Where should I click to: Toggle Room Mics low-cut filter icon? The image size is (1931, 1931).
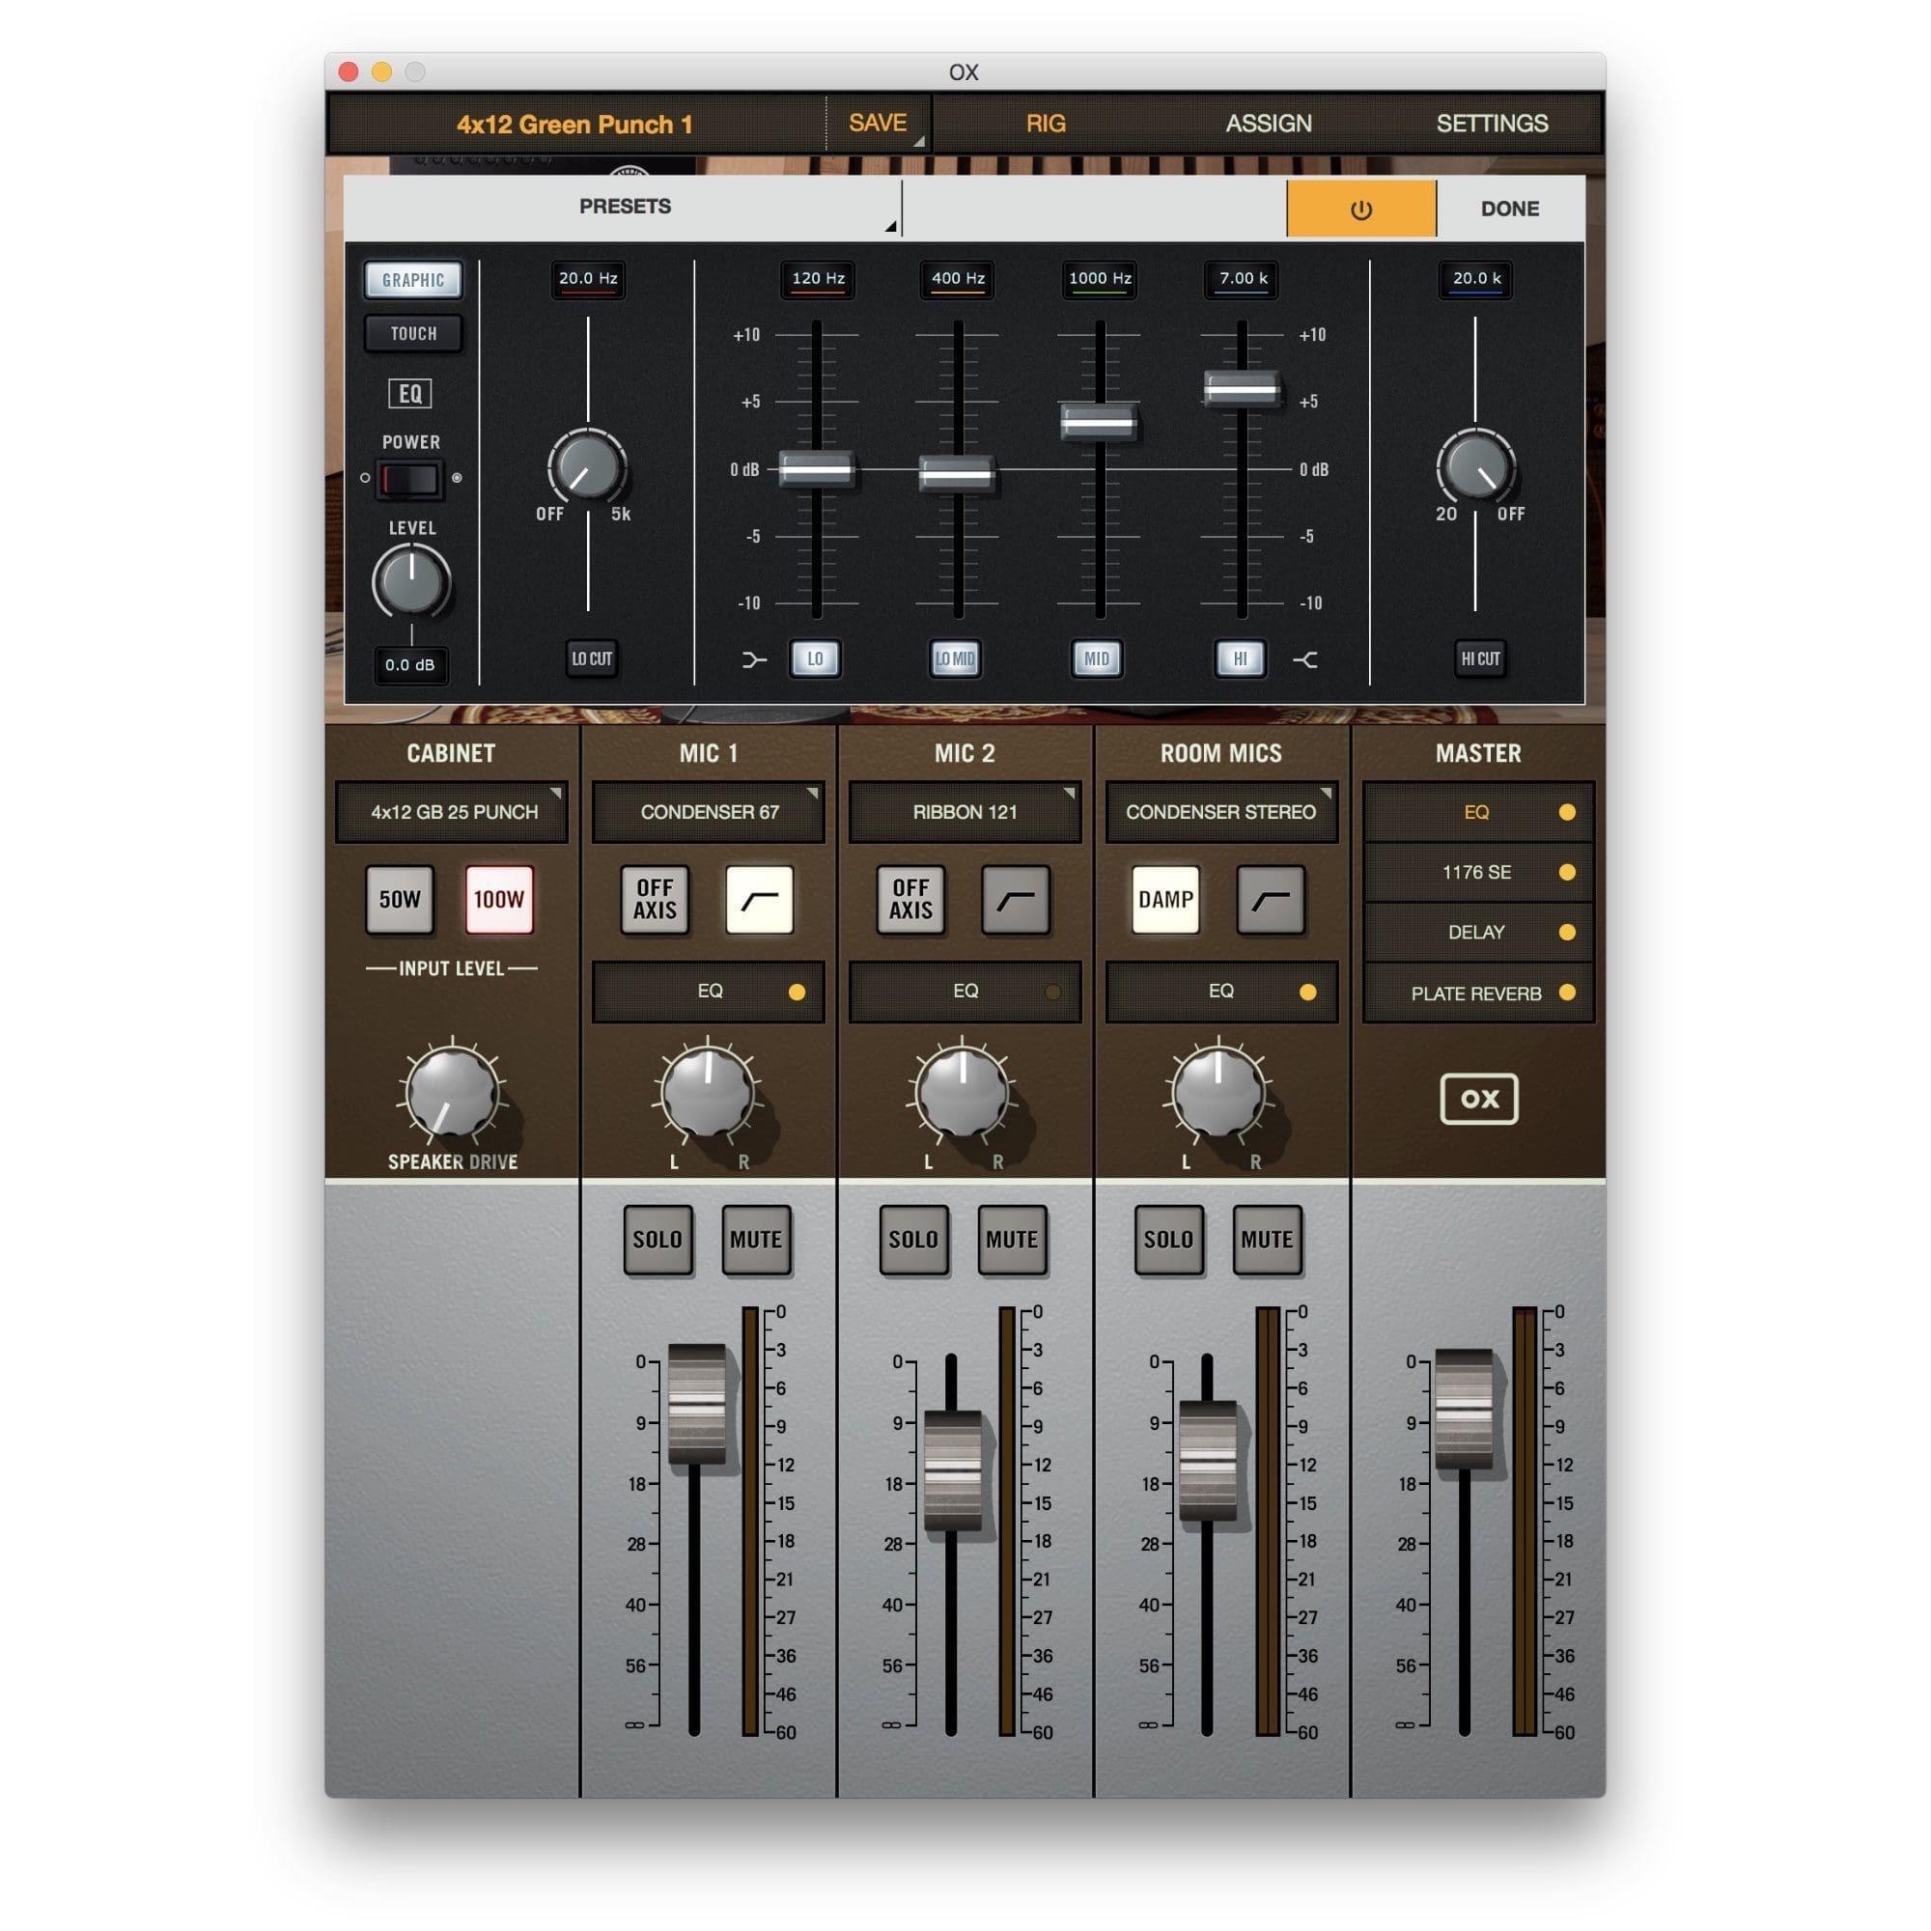pos(1271,900)
